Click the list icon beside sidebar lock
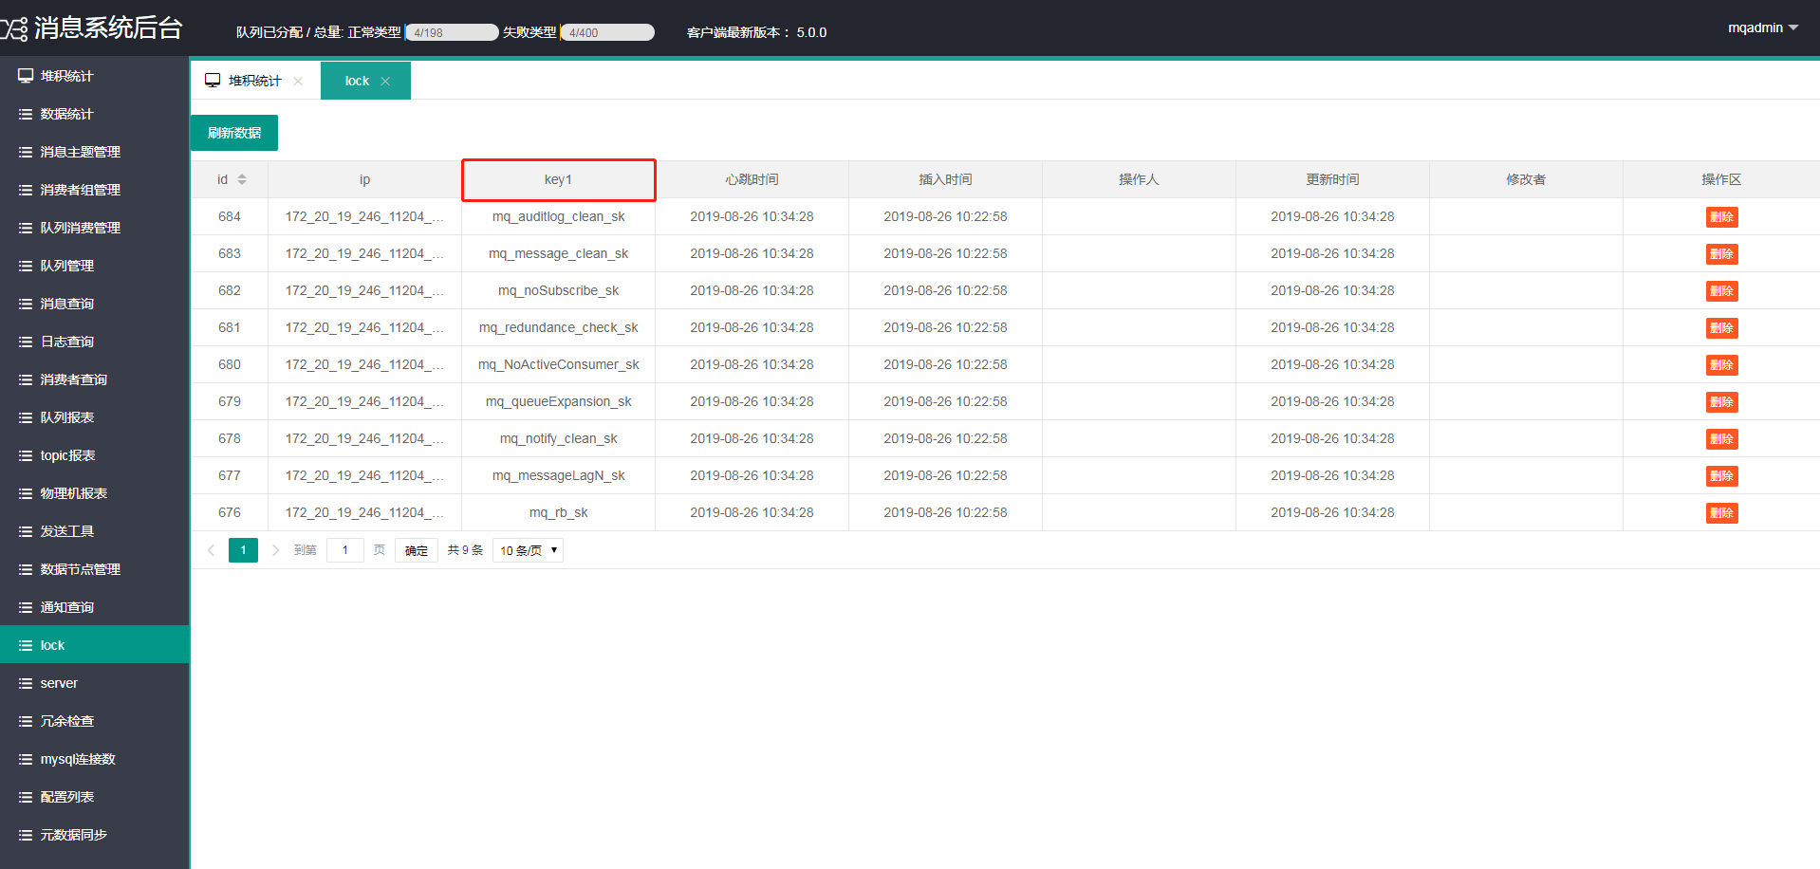The image size is (1820, 869). (x=26, y=645)
